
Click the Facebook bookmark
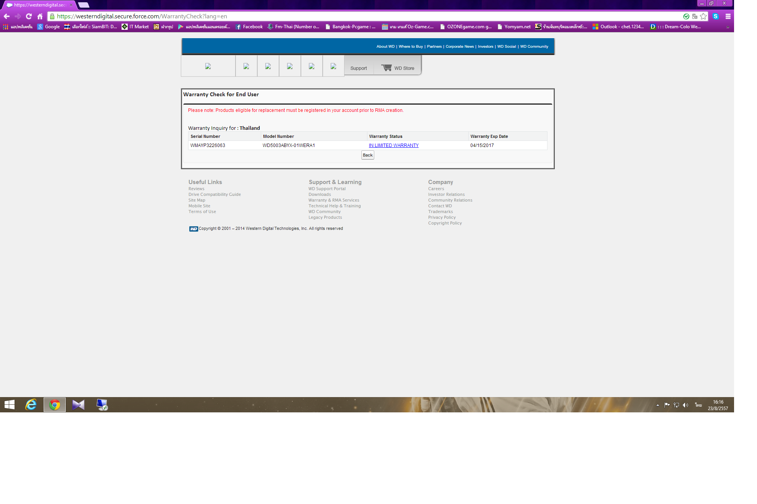pyautogui.click(x=249, y=27)
